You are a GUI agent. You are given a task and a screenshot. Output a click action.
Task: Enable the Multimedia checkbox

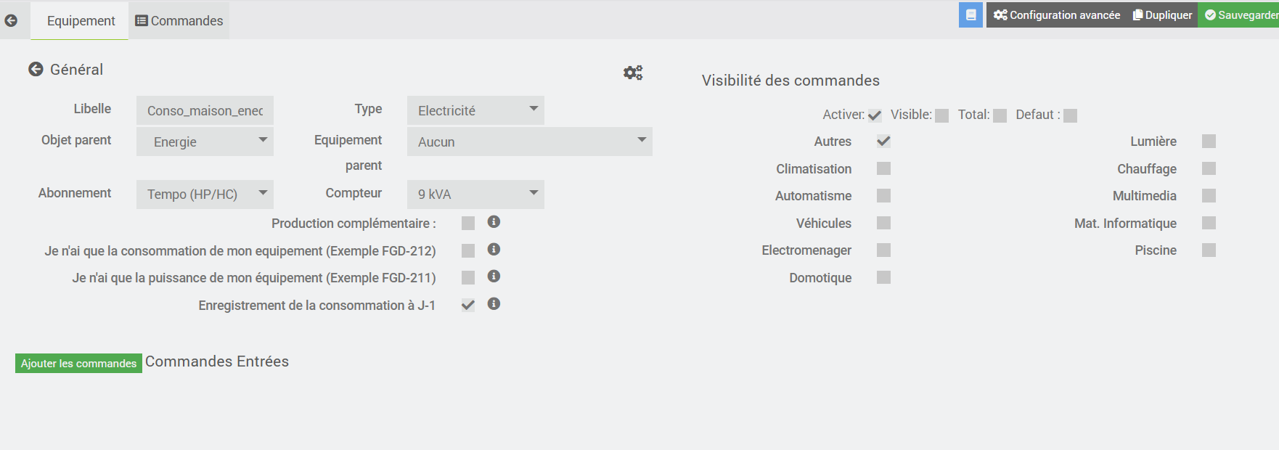pyautogui.click(x=1209, y=195)
